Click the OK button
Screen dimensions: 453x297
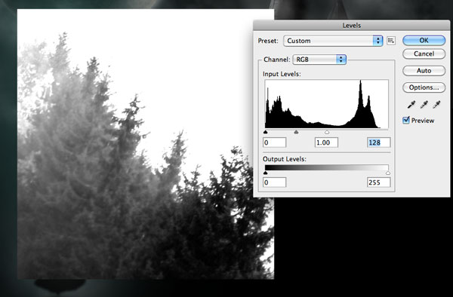click(424, 41)
